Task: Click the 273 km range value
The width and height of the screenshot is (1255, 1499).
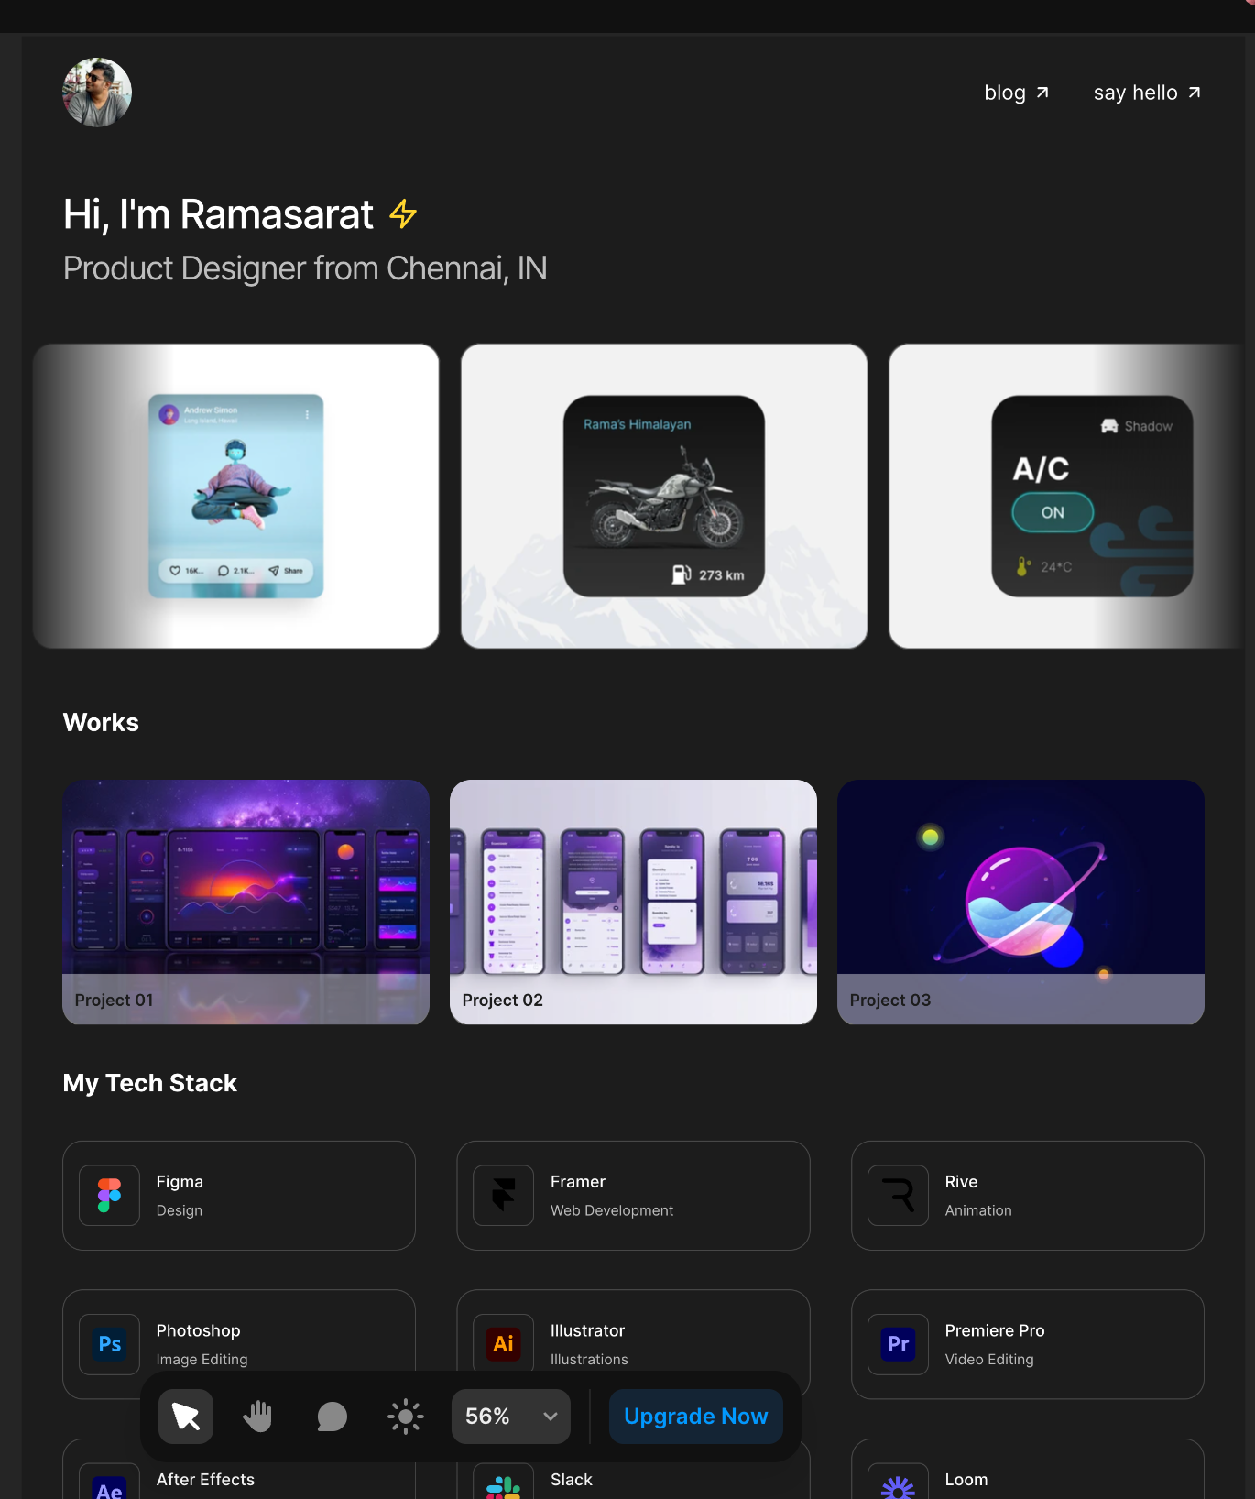Action: 721,575
